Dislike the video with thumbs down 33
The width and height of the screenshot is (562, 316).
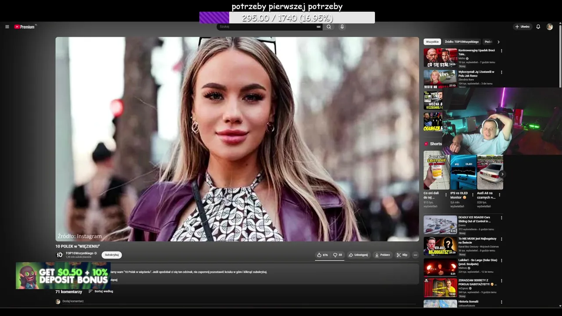(337, 255)
